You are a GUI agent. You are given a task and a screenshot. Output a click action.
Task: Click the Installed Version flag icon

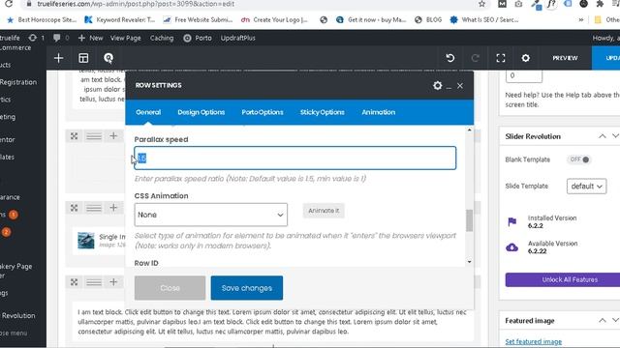point(512,221)
